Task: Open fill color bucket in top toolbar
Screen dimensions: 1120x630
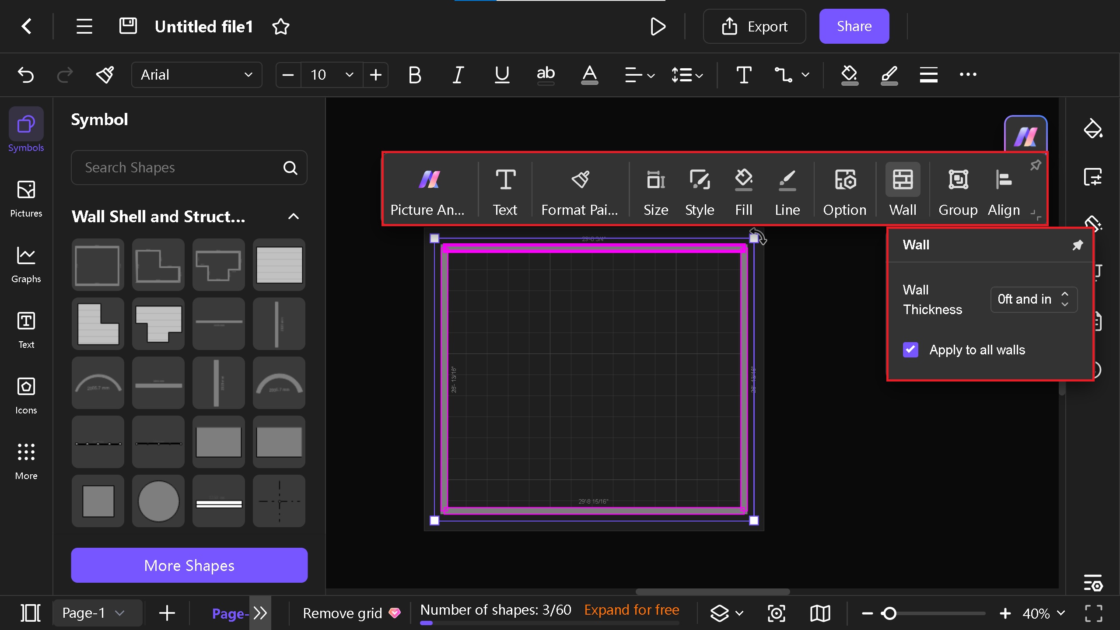Action: 849,75
